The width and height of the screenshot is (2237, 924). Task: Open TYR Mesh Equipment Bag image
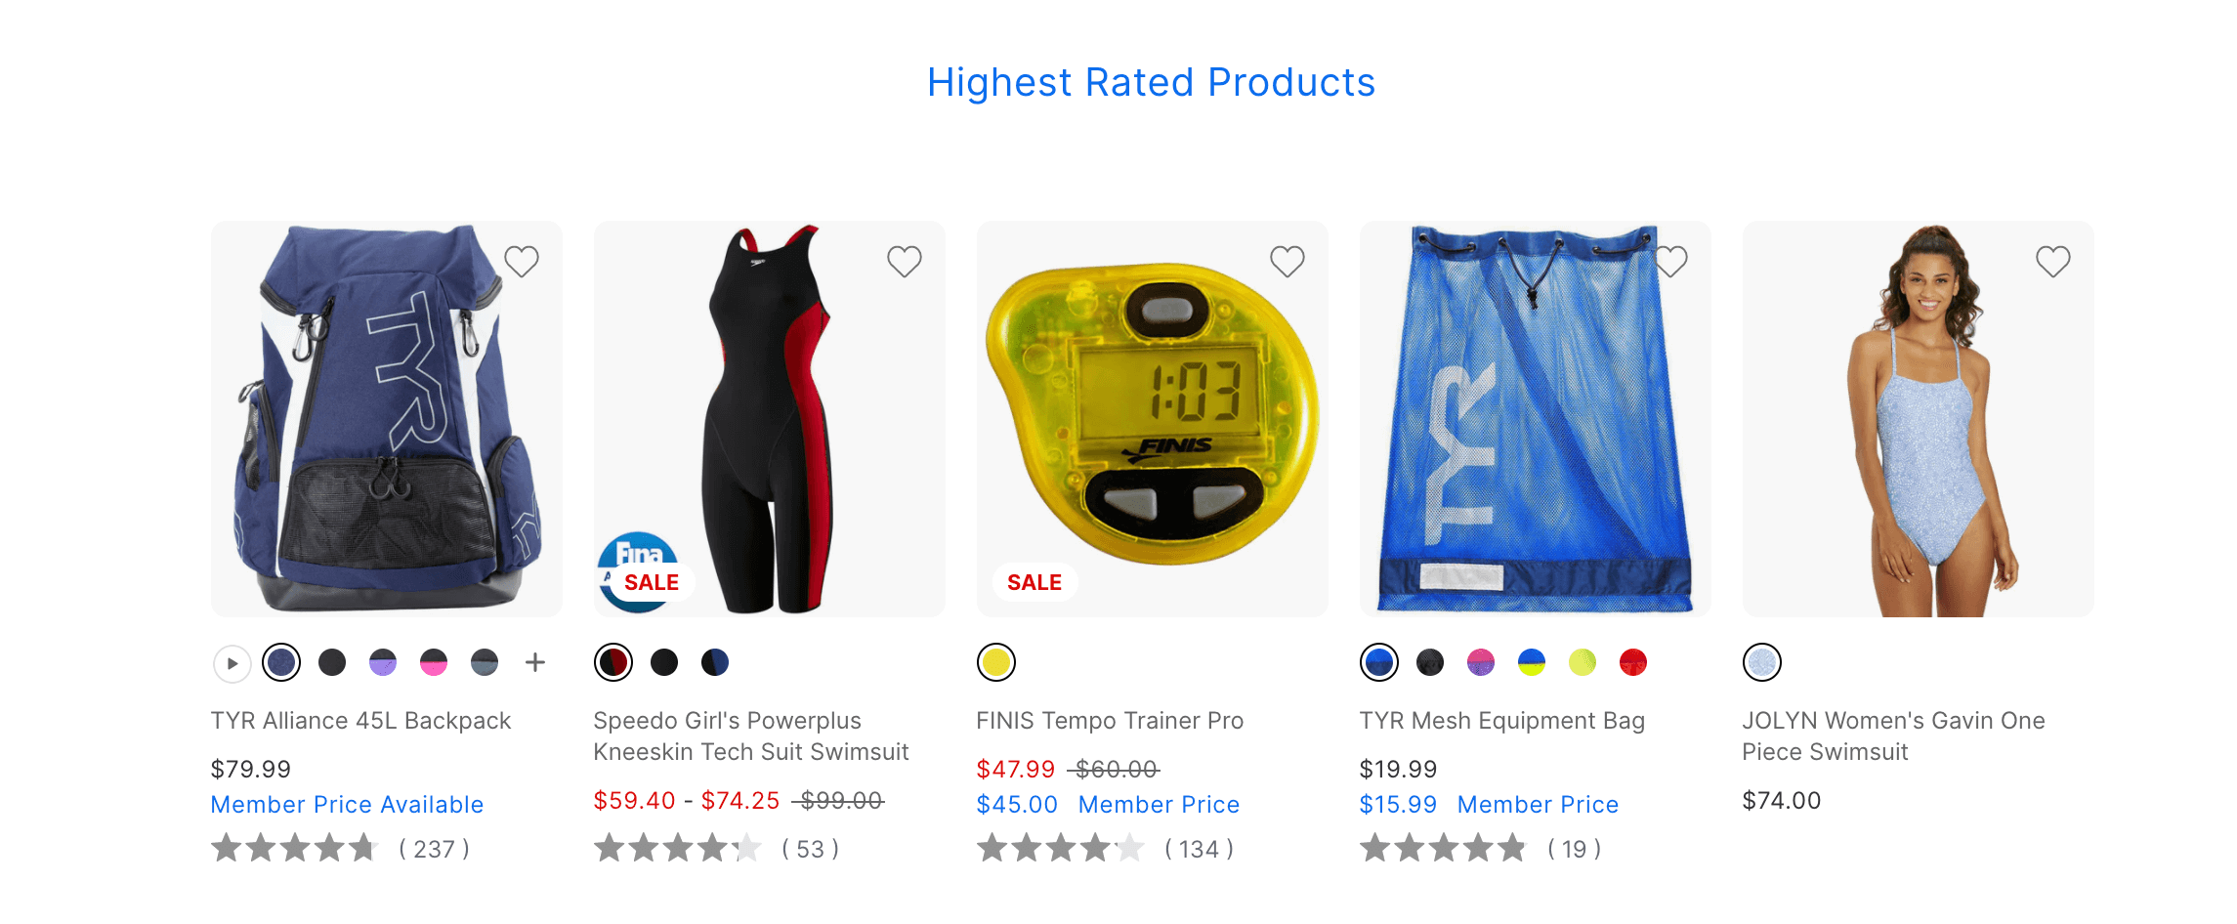[x=1536, y=419]
